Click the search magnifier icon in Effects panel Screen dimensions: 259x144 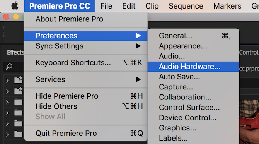(x=9, y=67)
